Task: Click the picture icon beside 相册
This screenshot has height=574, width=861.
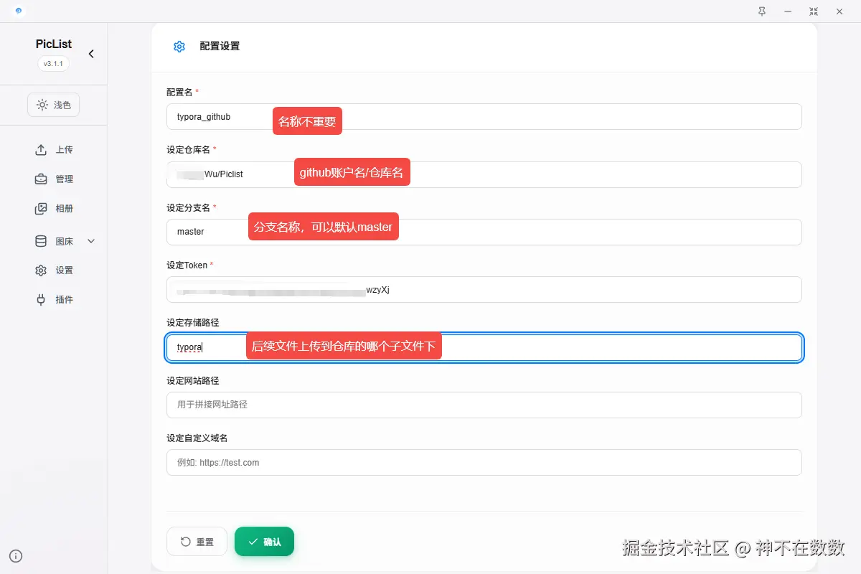Action: click(41, 209)
